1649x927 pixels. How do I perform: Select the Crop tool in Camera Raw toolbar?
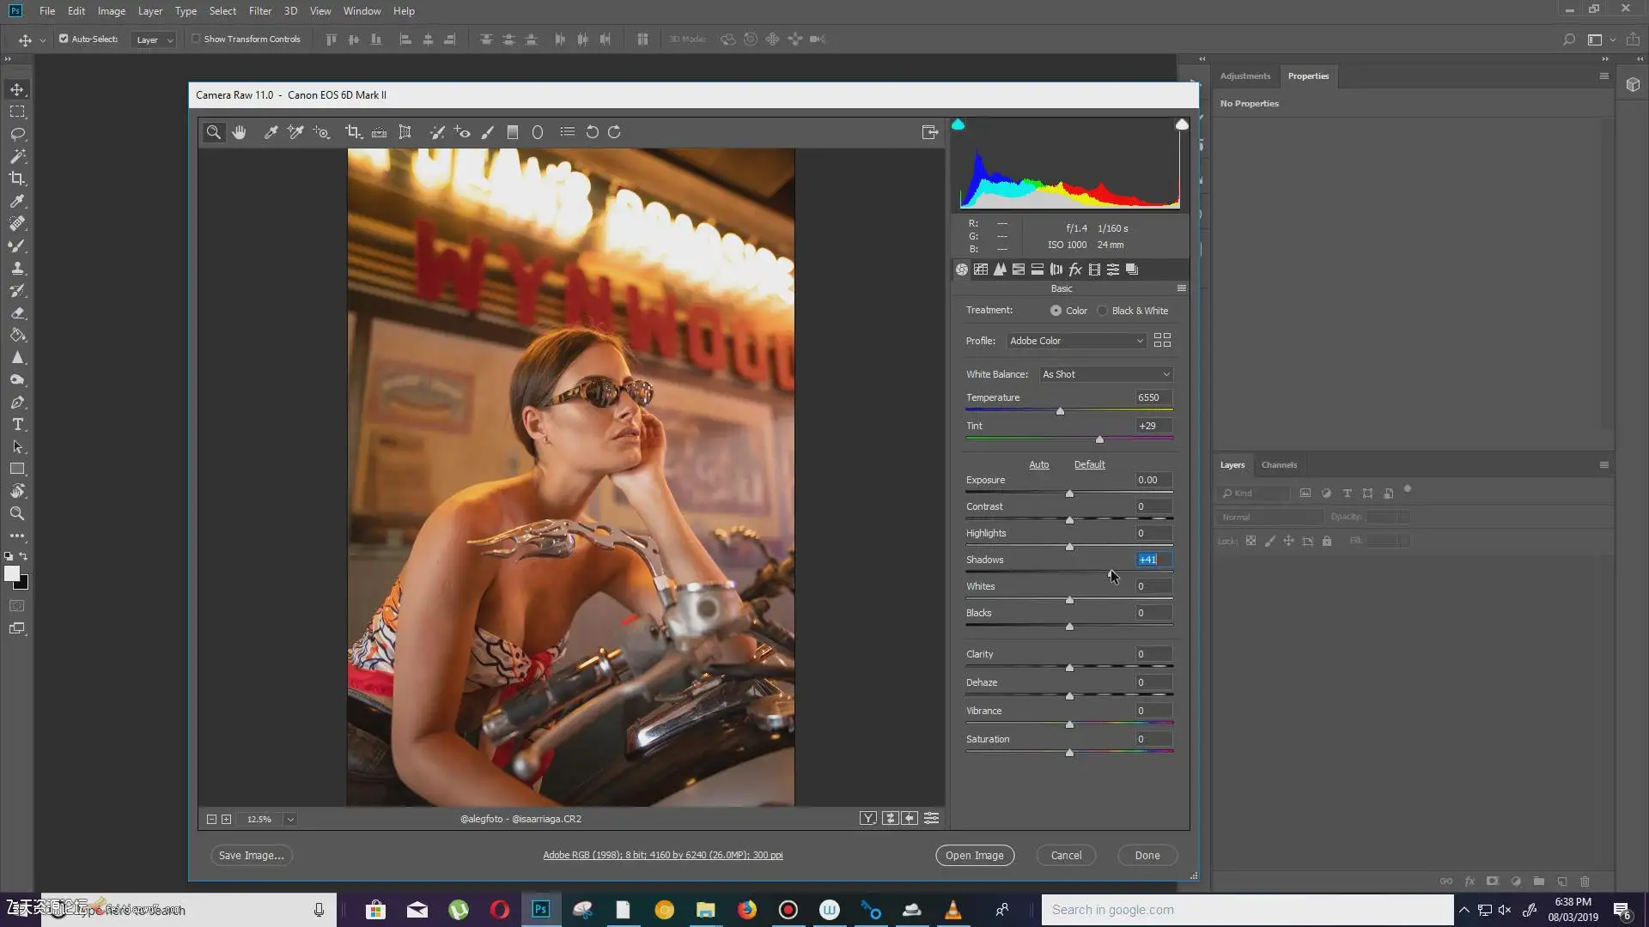tap(352, 132)
